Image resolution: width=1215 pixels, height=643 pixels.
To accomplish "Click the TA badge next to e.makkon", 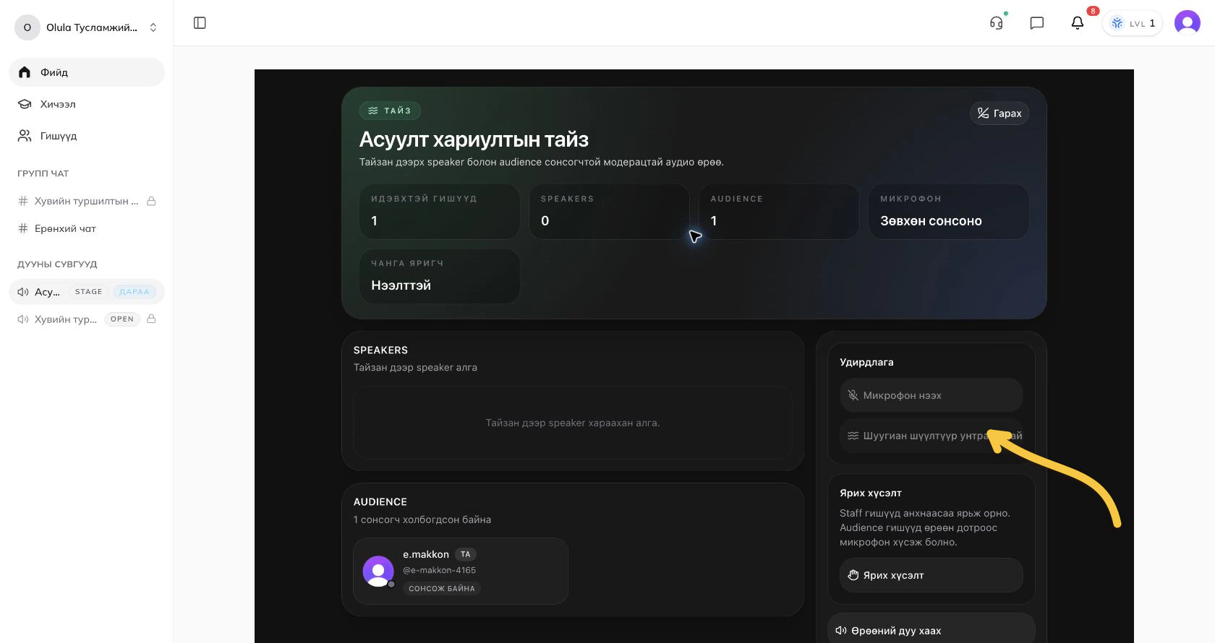I will pos(466,554).
